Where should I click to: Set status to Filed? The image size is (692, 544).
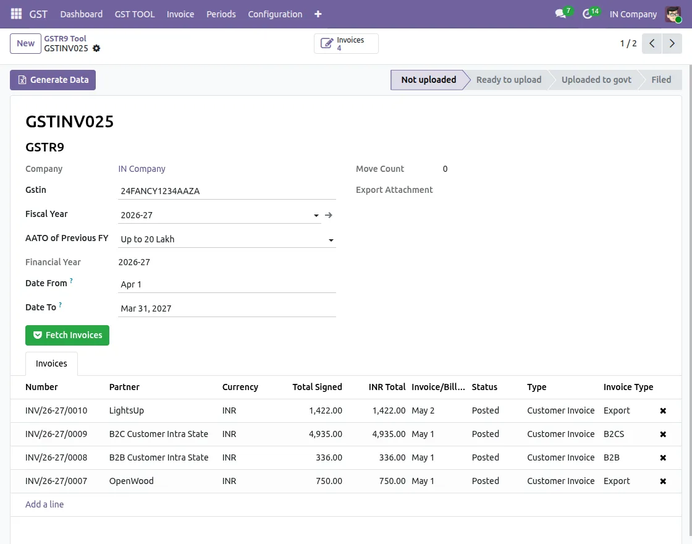pos(661,80)
